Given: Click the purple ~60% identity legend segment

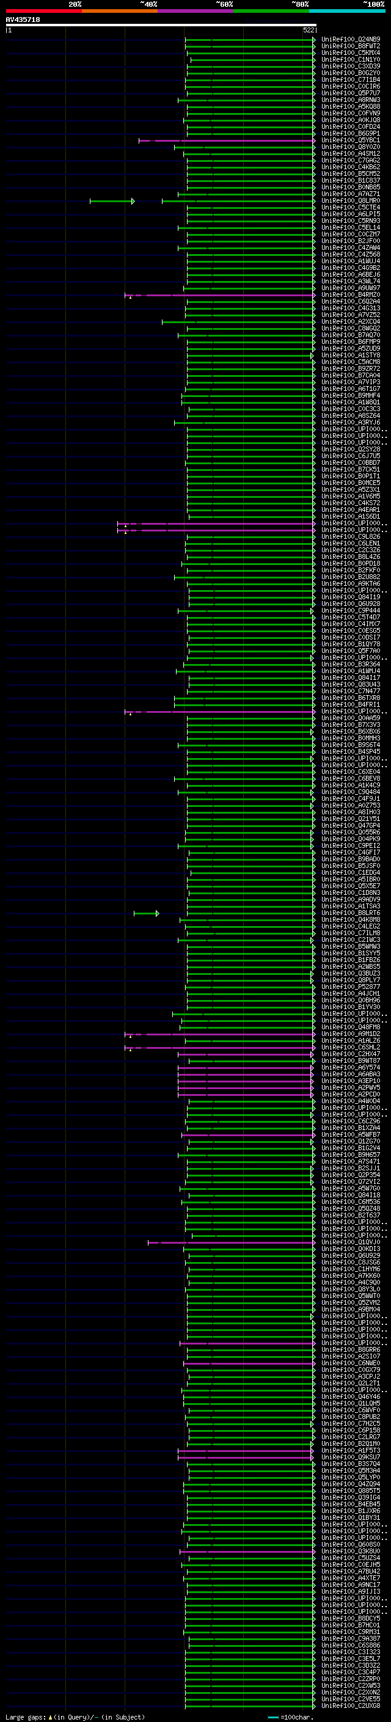Looking at the screenshot, I should (x=195, y=11).
